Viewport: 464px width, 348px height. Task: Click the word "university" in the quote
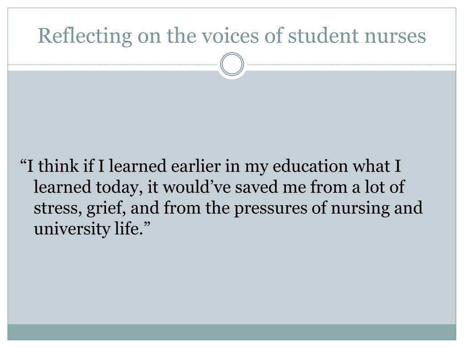[72, 229]
